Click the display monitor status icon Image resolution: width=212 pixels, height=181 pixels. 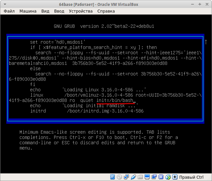click(x=147, y=177)
